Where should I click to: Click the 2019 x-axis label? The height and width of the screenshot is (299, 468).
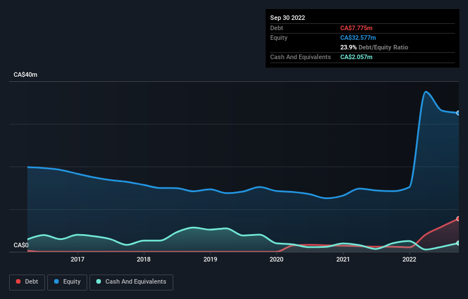210,259
